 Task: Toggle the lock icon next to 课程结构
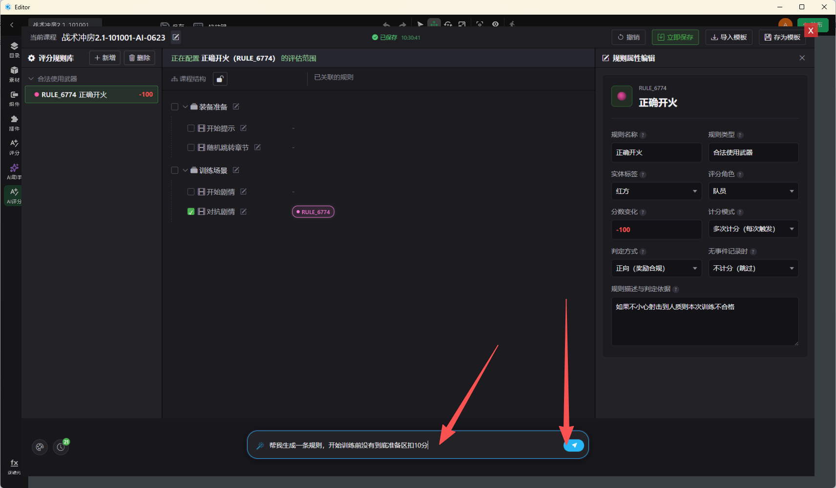point(220,79)
